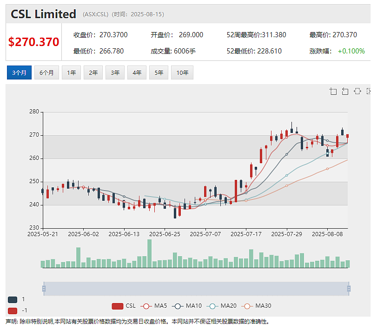
Task: Click the (ASX:CSL) ticker text
Action: coord(96,14)
